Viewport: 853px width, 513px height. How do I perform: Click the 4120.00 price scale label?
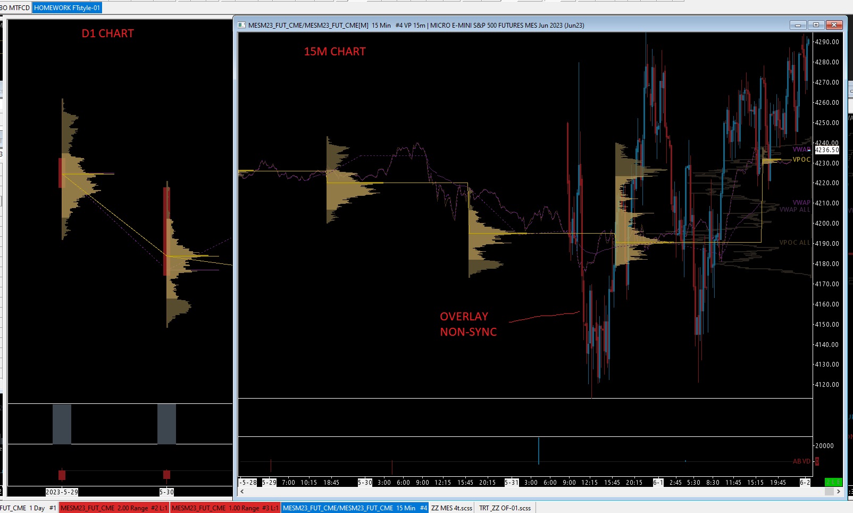coord(827,385)
